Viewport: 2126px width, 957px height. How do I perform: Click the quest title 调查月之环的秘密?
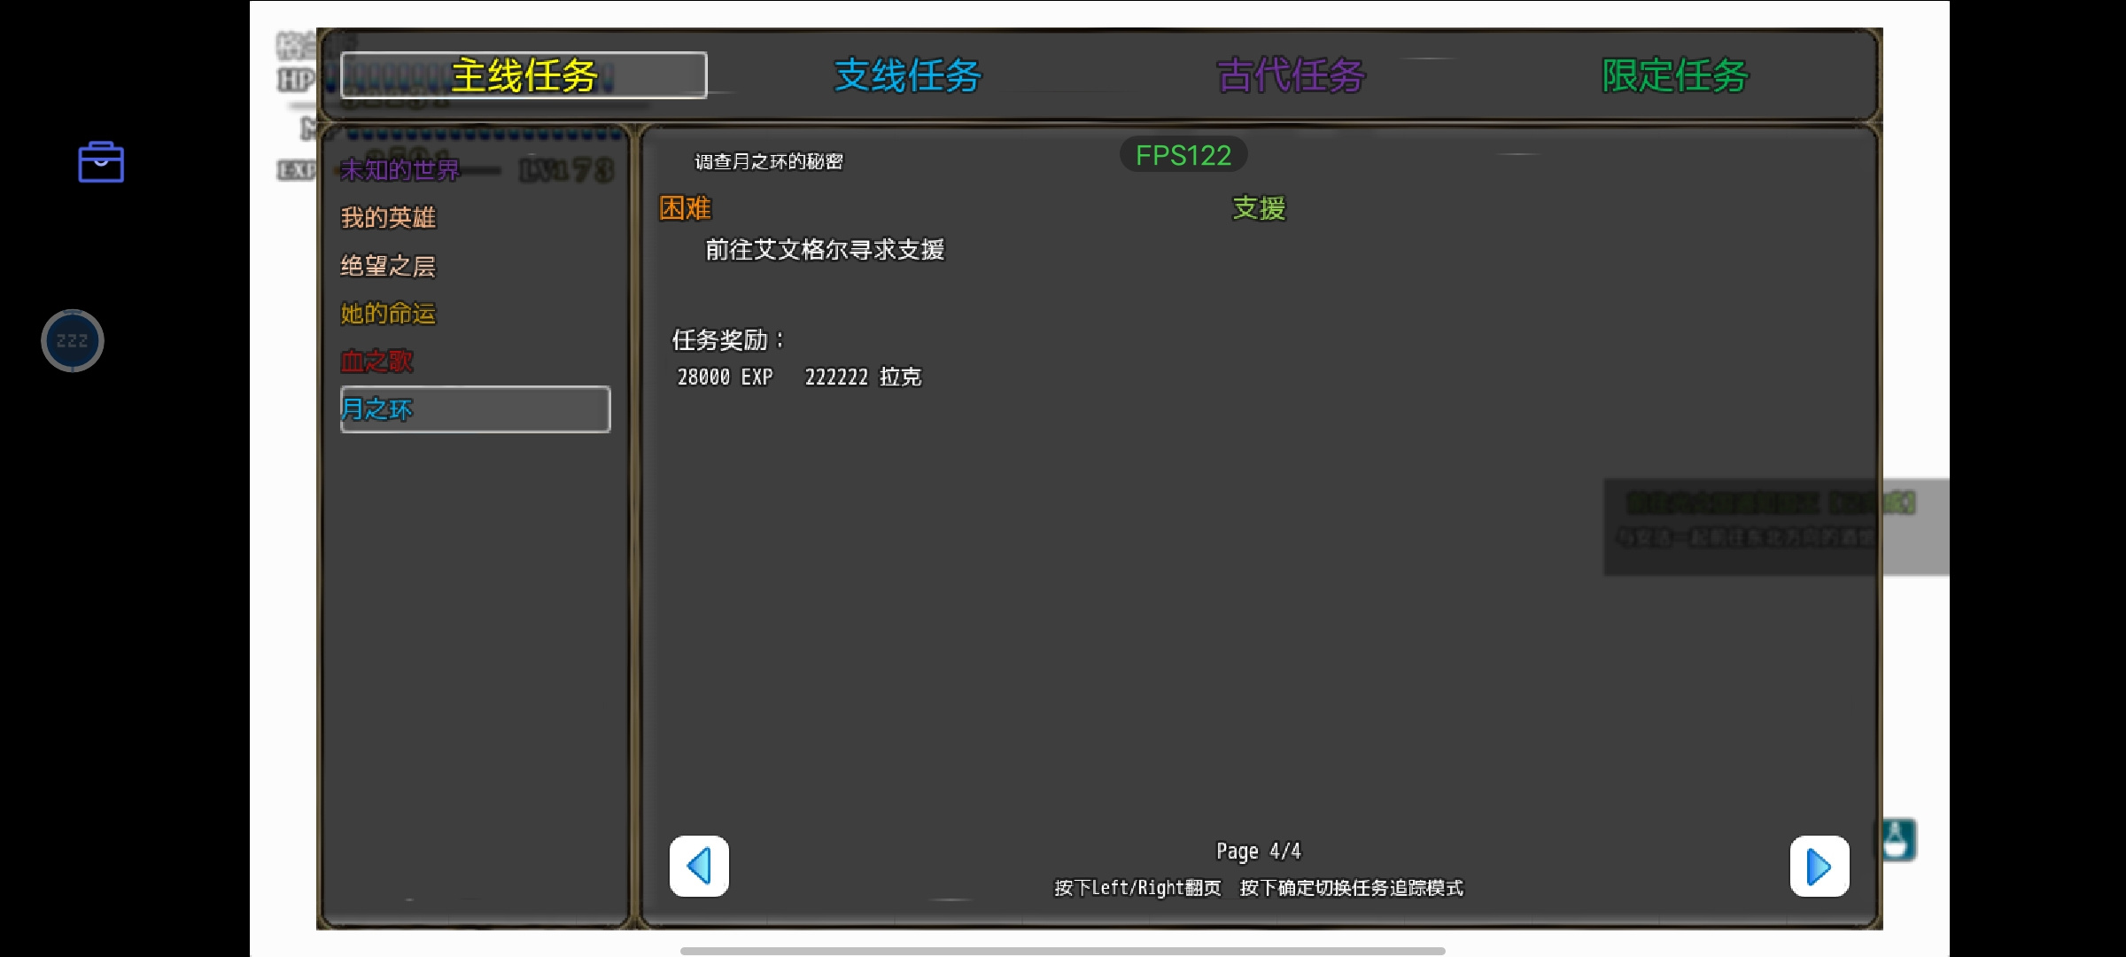tap(769, 161)
